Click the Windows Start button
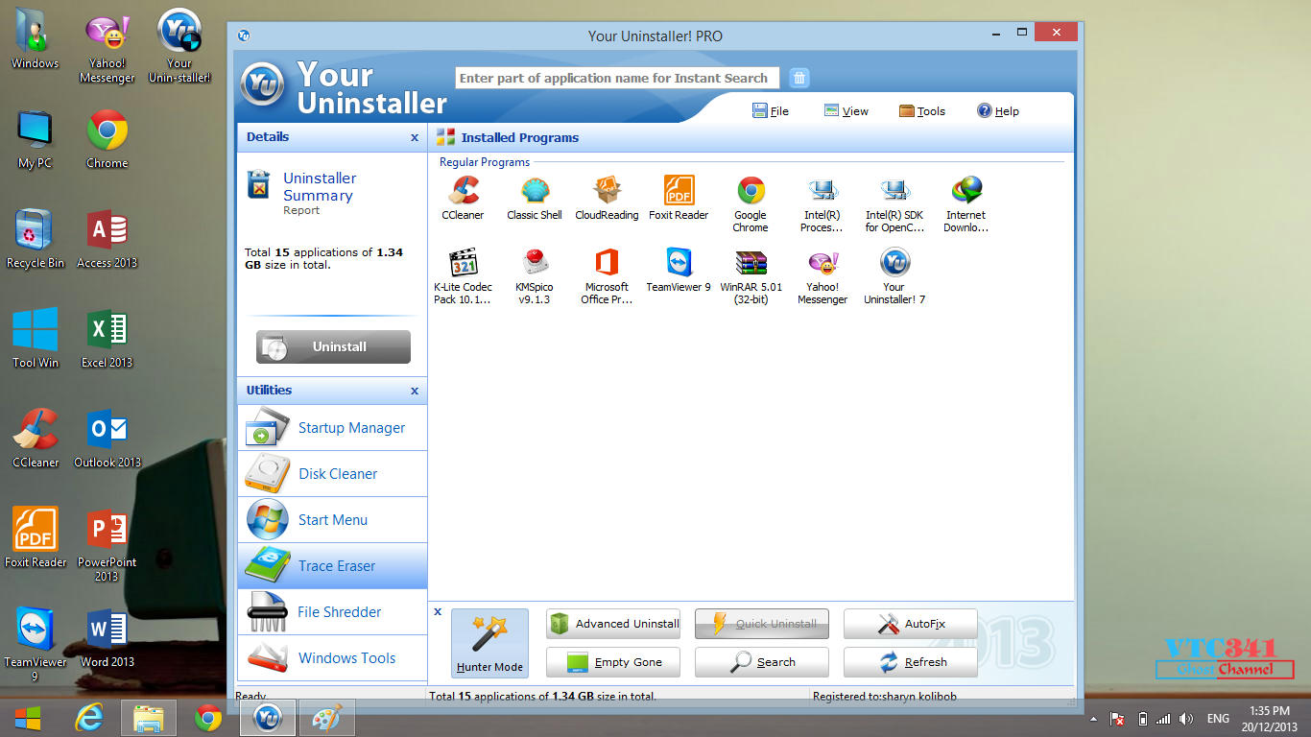 click(x=28, y=718)
